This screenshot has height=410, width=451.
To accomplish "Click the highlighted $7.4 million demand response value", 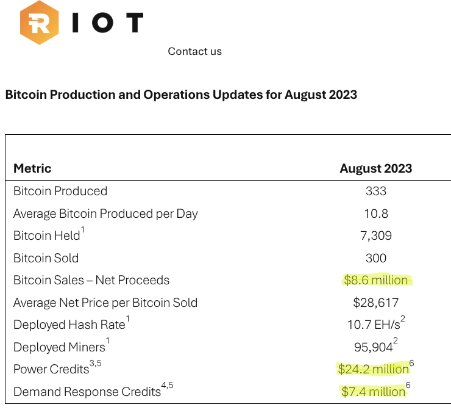I will tap(374, 392).
